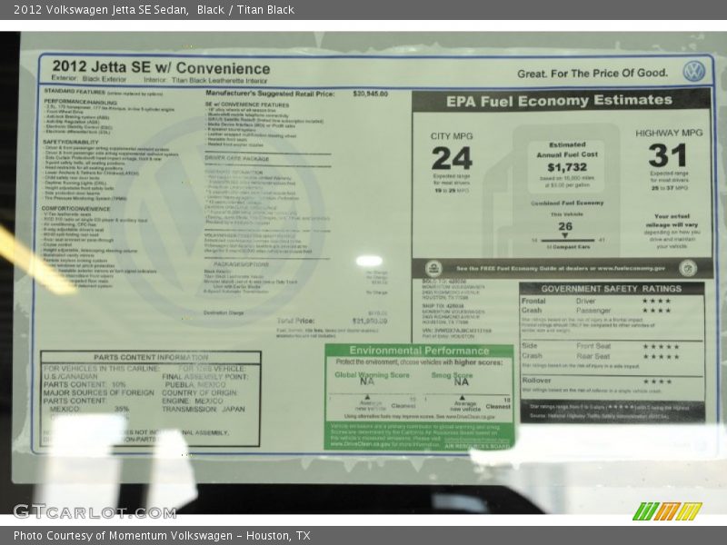
Task: Click the 'PERFORMANCE/HANDLING' section heading
Action: (80, 102)
